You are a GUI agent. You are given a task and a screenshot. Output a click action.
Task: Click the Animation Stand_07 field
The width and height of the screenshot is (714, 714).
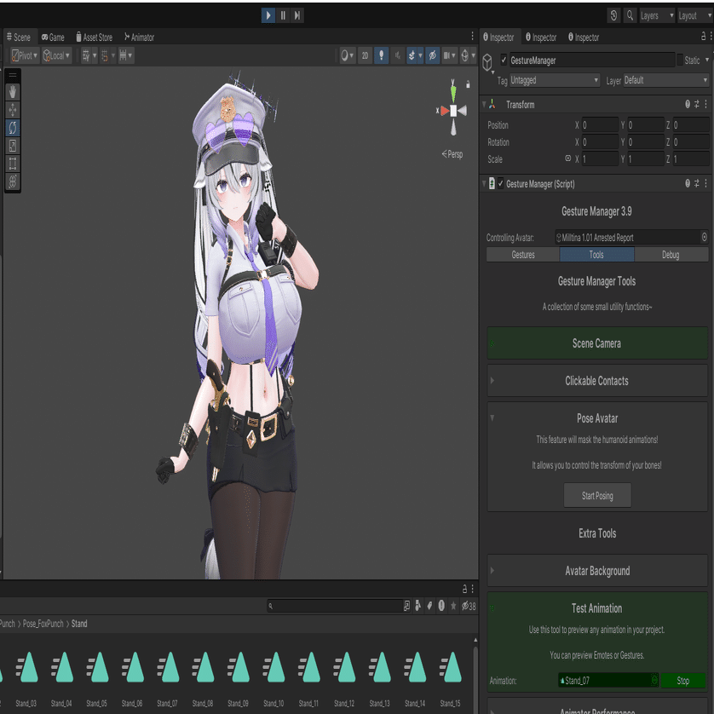click(608, 681)
